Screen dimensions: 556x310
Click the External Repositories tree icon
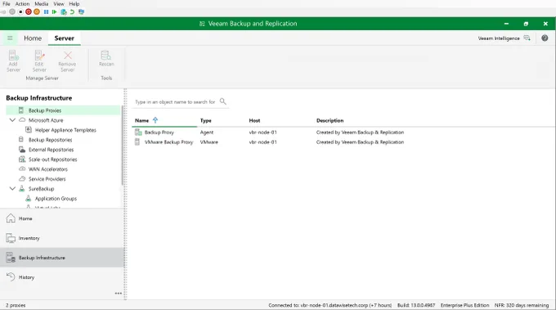point(22,150)
